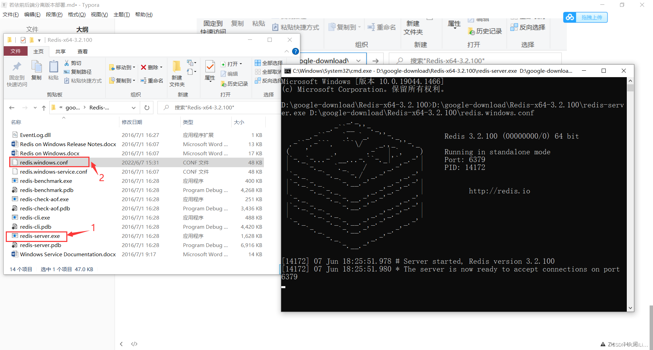The height and width of the screenshot is (350, 653).
Task: Click the cmd window scroll down arrow
Action: [630, 308]
